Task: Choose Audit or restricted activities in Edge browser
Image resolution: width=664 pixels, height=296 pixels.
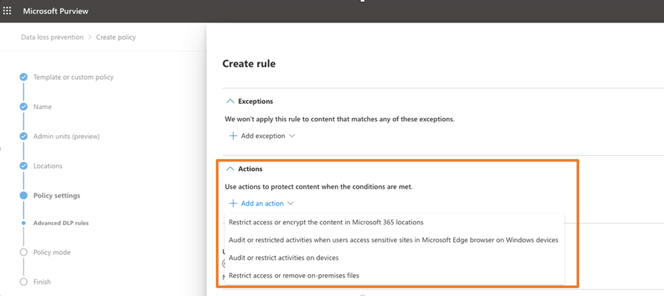Action: click(394, 239)
